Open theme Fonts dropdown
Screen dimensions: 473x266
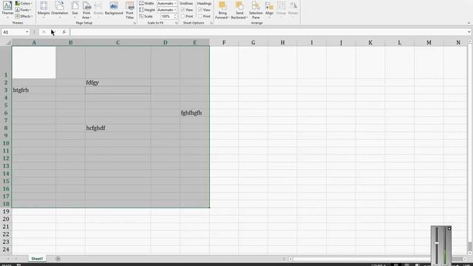24,10
